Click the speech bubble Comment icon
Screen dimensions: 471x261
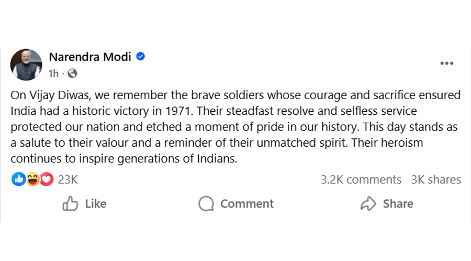pos(206,204)
